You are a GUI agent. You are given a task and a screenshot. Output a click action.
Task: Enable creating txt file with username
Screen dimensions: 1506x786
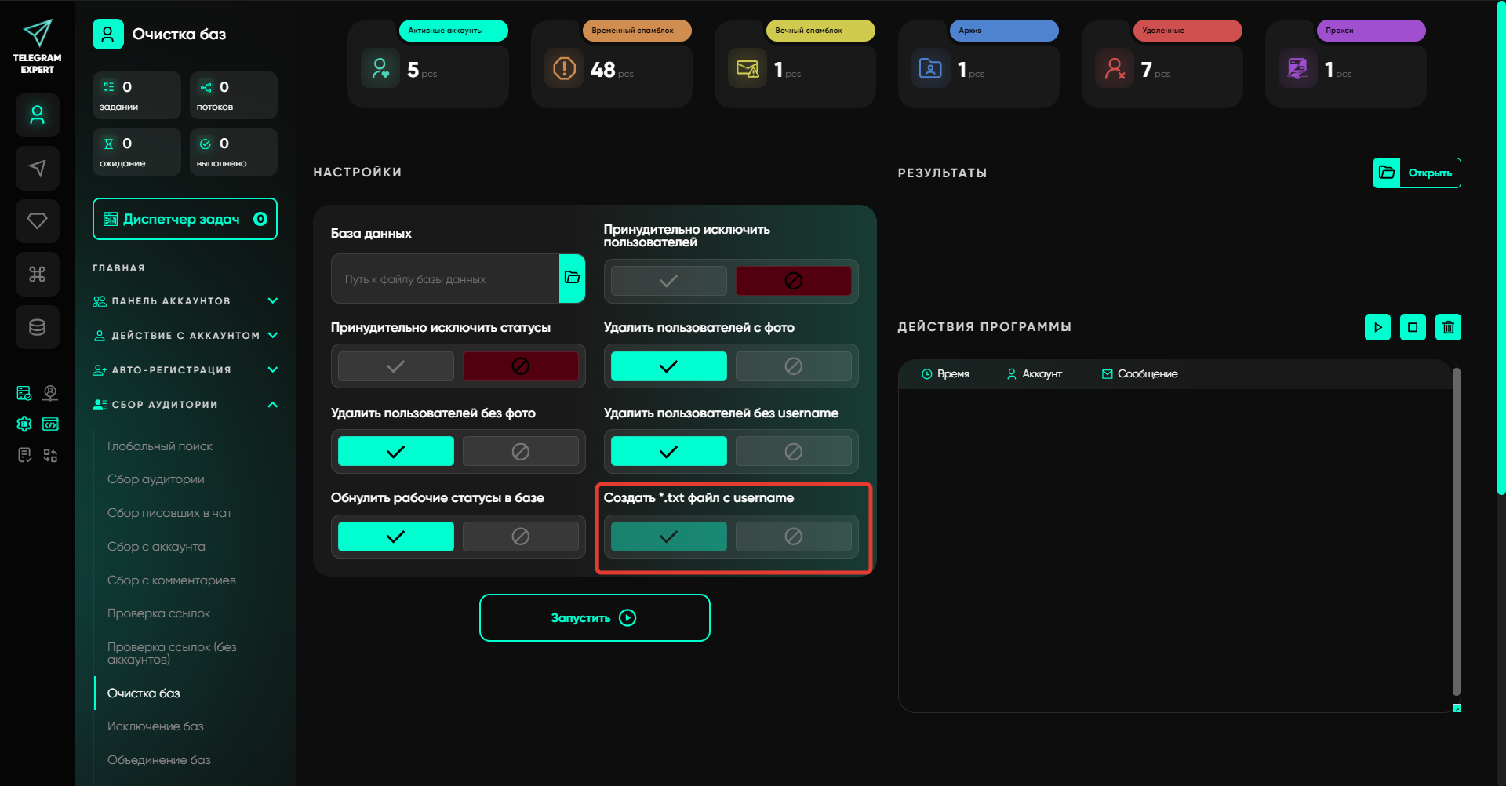[668, 537]
